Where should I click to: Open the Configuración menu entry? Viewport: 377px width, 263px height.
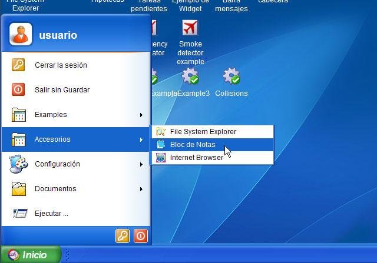[76, 164]
